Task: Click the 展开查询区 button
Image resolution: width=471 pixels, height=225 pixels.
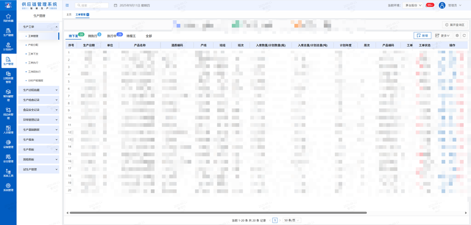Action: pos(455,25)
